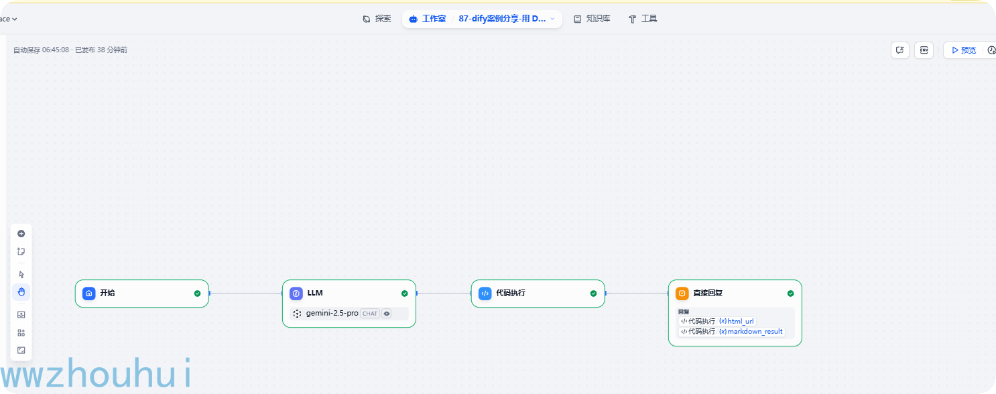Toggle hand pan mode in canvas toolbar
The image size is (996, 394).
[x=21, y=292]
